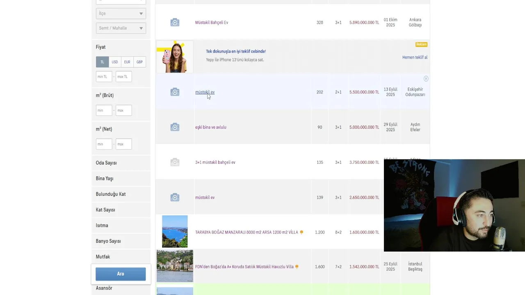Click camera placeholder icon for eşki bina ve avlulu

tap(175, 127)
